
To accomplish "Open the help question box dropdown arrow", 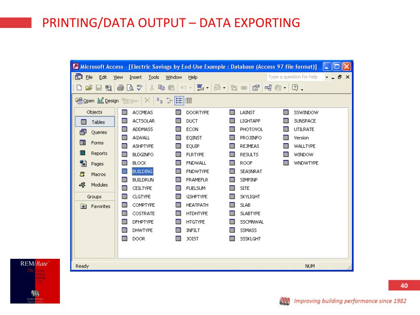I will 326,77.
